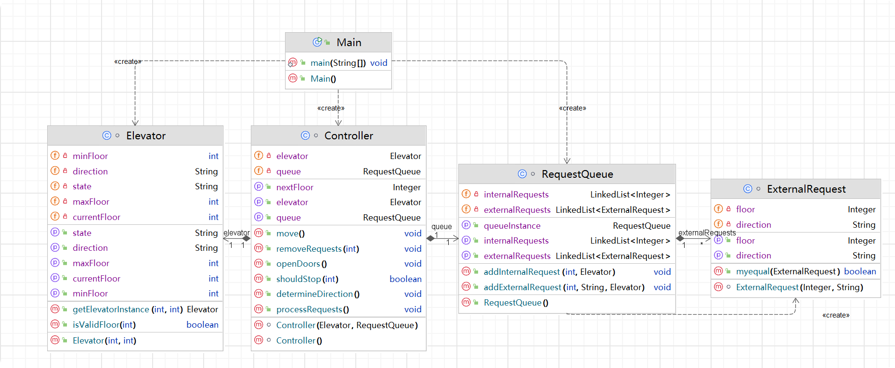895x368 pixels.
Task: Click the field icon next to minFloor int
Action: (x=55, y=155)
